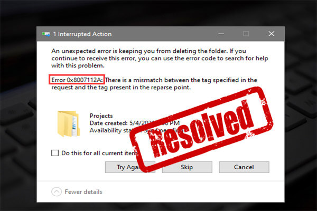Click the red Resolved stamp

[202, 129]
